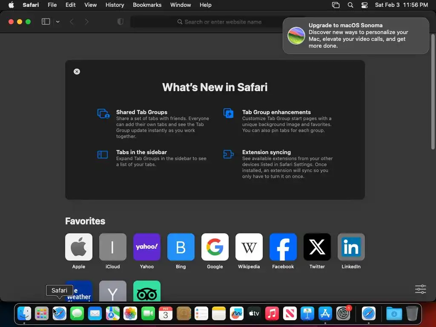This screenshot has height=327, width=436.
Task: Open the LinkedIn favorite
Action: [351, 247]
